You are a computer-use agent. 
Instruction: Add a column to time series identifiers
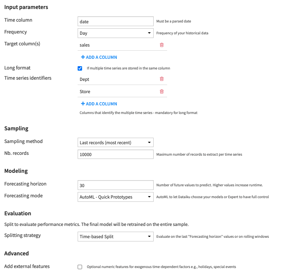click(101, 104)
